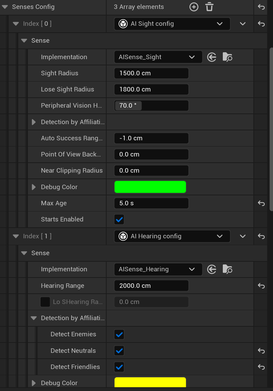This screenshot has width=273, height=391.
Task: Click the Sight Radius 1500.0 cm field
Action: click(x=151, y=73)
